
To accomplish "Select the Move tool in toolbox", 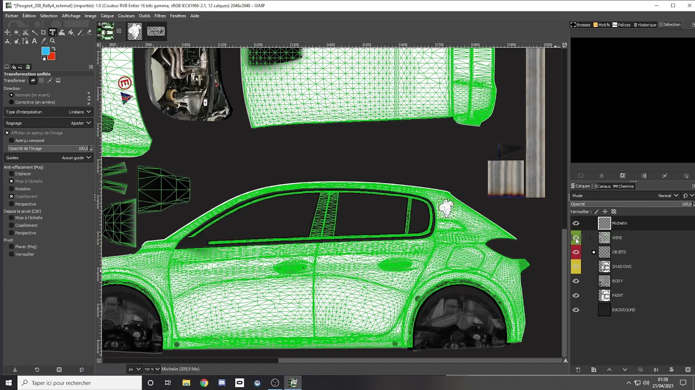I will [x=7, y=32].
